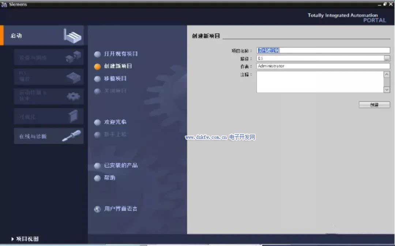
Task: Choose the 移植项目 menu entry
Action: (115, 78)
